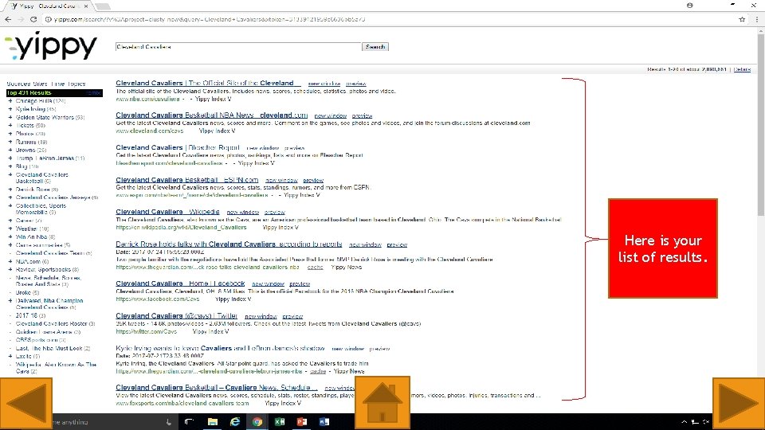The width and height of the screenshot is (765, 430).
Task: Expand the Excite cluster
Action: coord(10,357)
